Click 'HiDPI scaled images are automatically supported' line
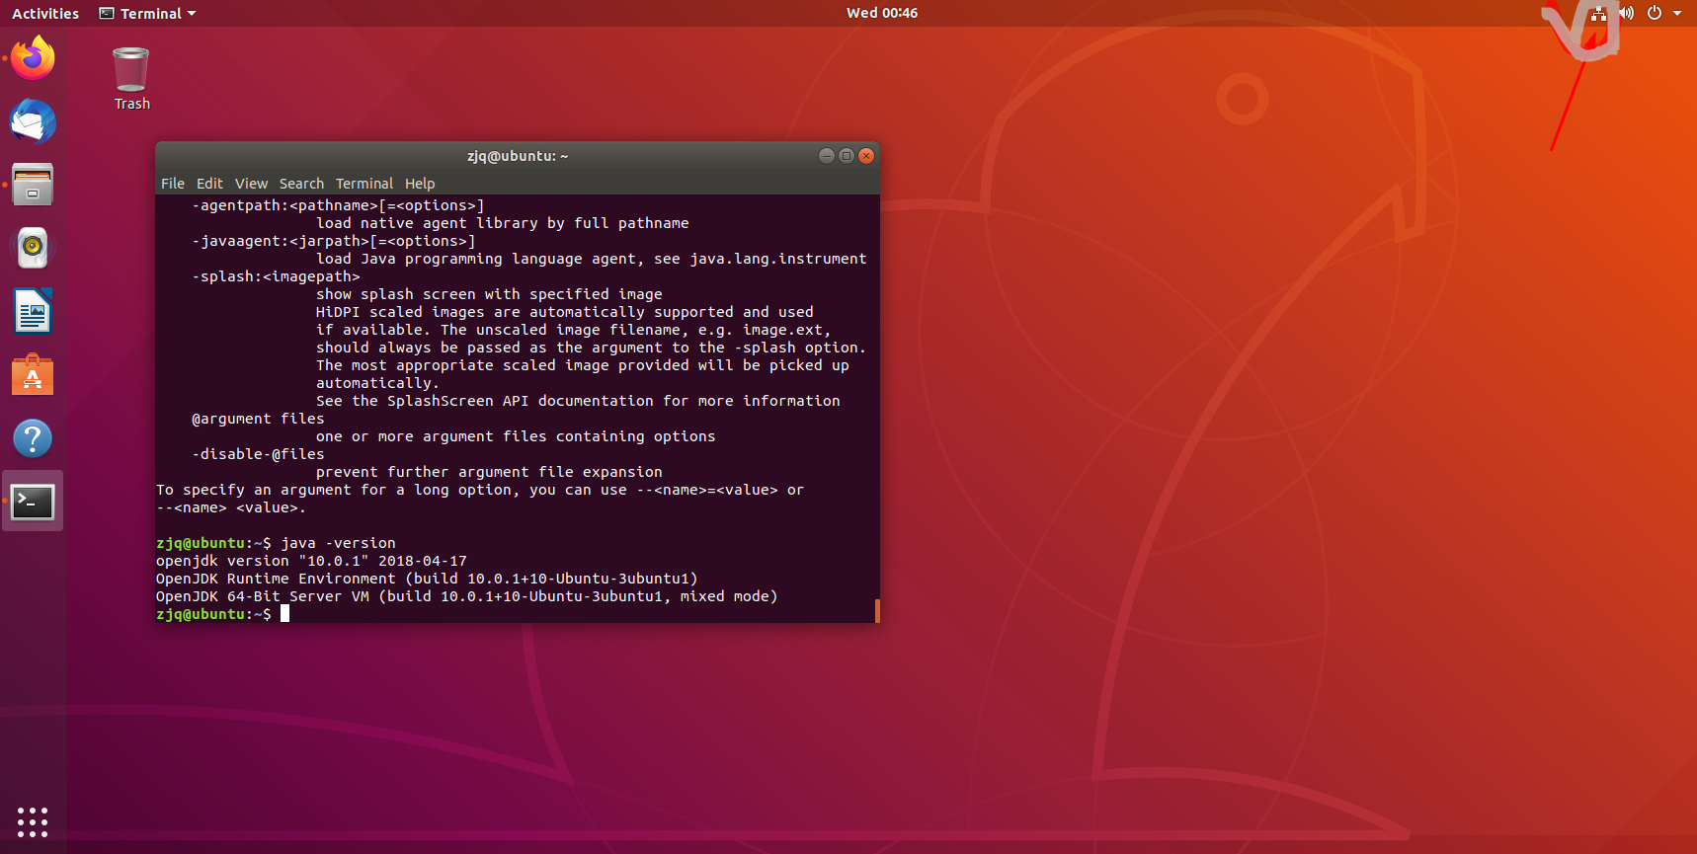 (565, 312)
